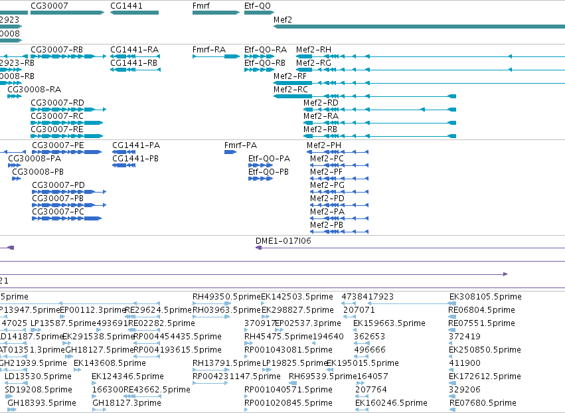The height and width of the screenshot is (413, 565).
Task: Click transcript CG1441-RB
Action: [x=135, y=70]
